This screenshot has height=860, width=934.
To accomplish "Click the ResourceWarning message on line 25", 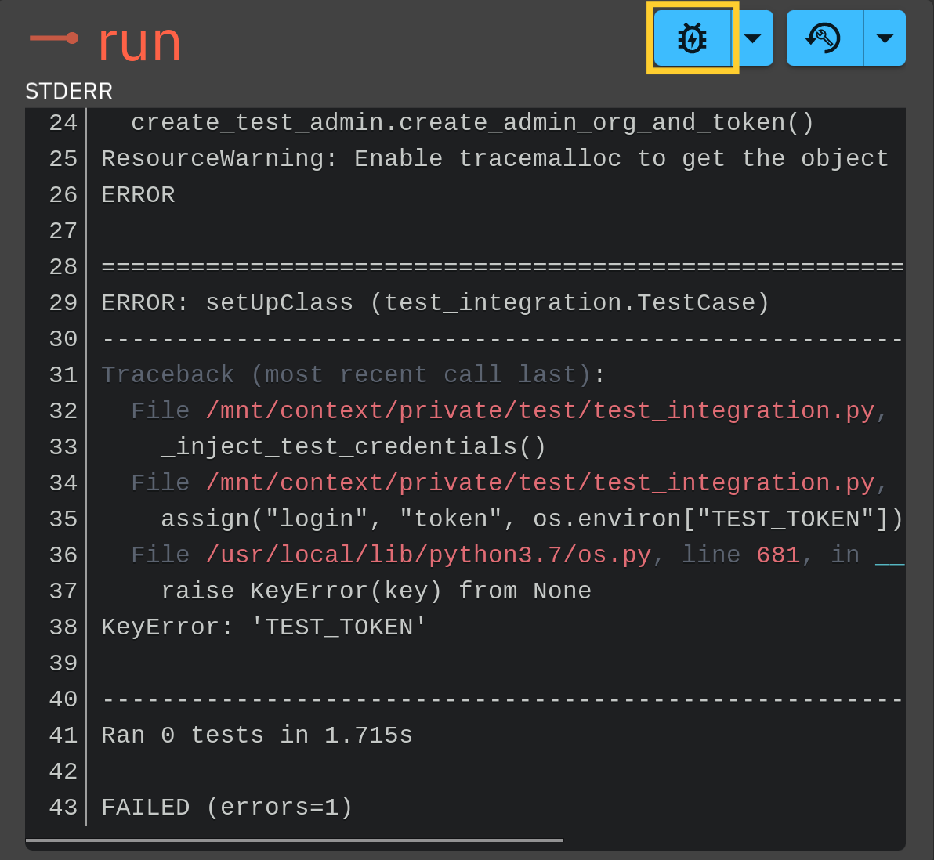I will 494,158.
